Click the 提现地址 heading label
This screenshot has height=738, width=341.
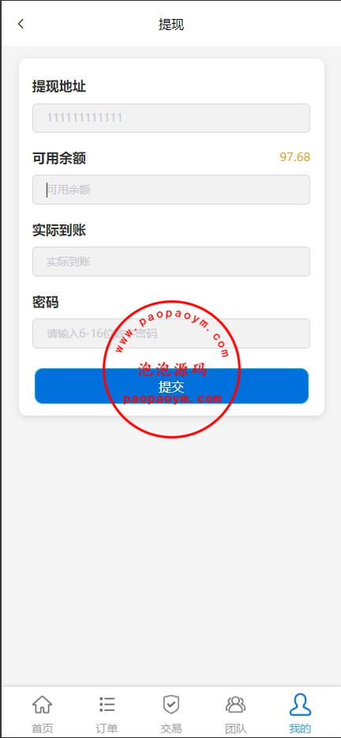click(58, 87)
